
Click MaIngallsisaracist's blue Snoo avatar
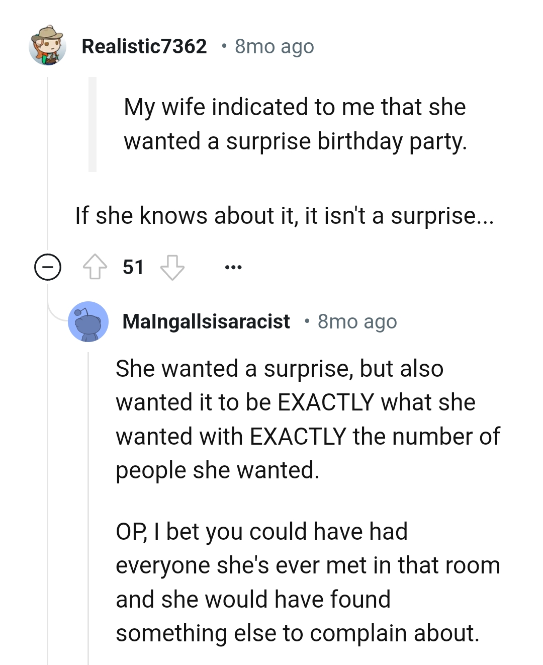point(88,321)
